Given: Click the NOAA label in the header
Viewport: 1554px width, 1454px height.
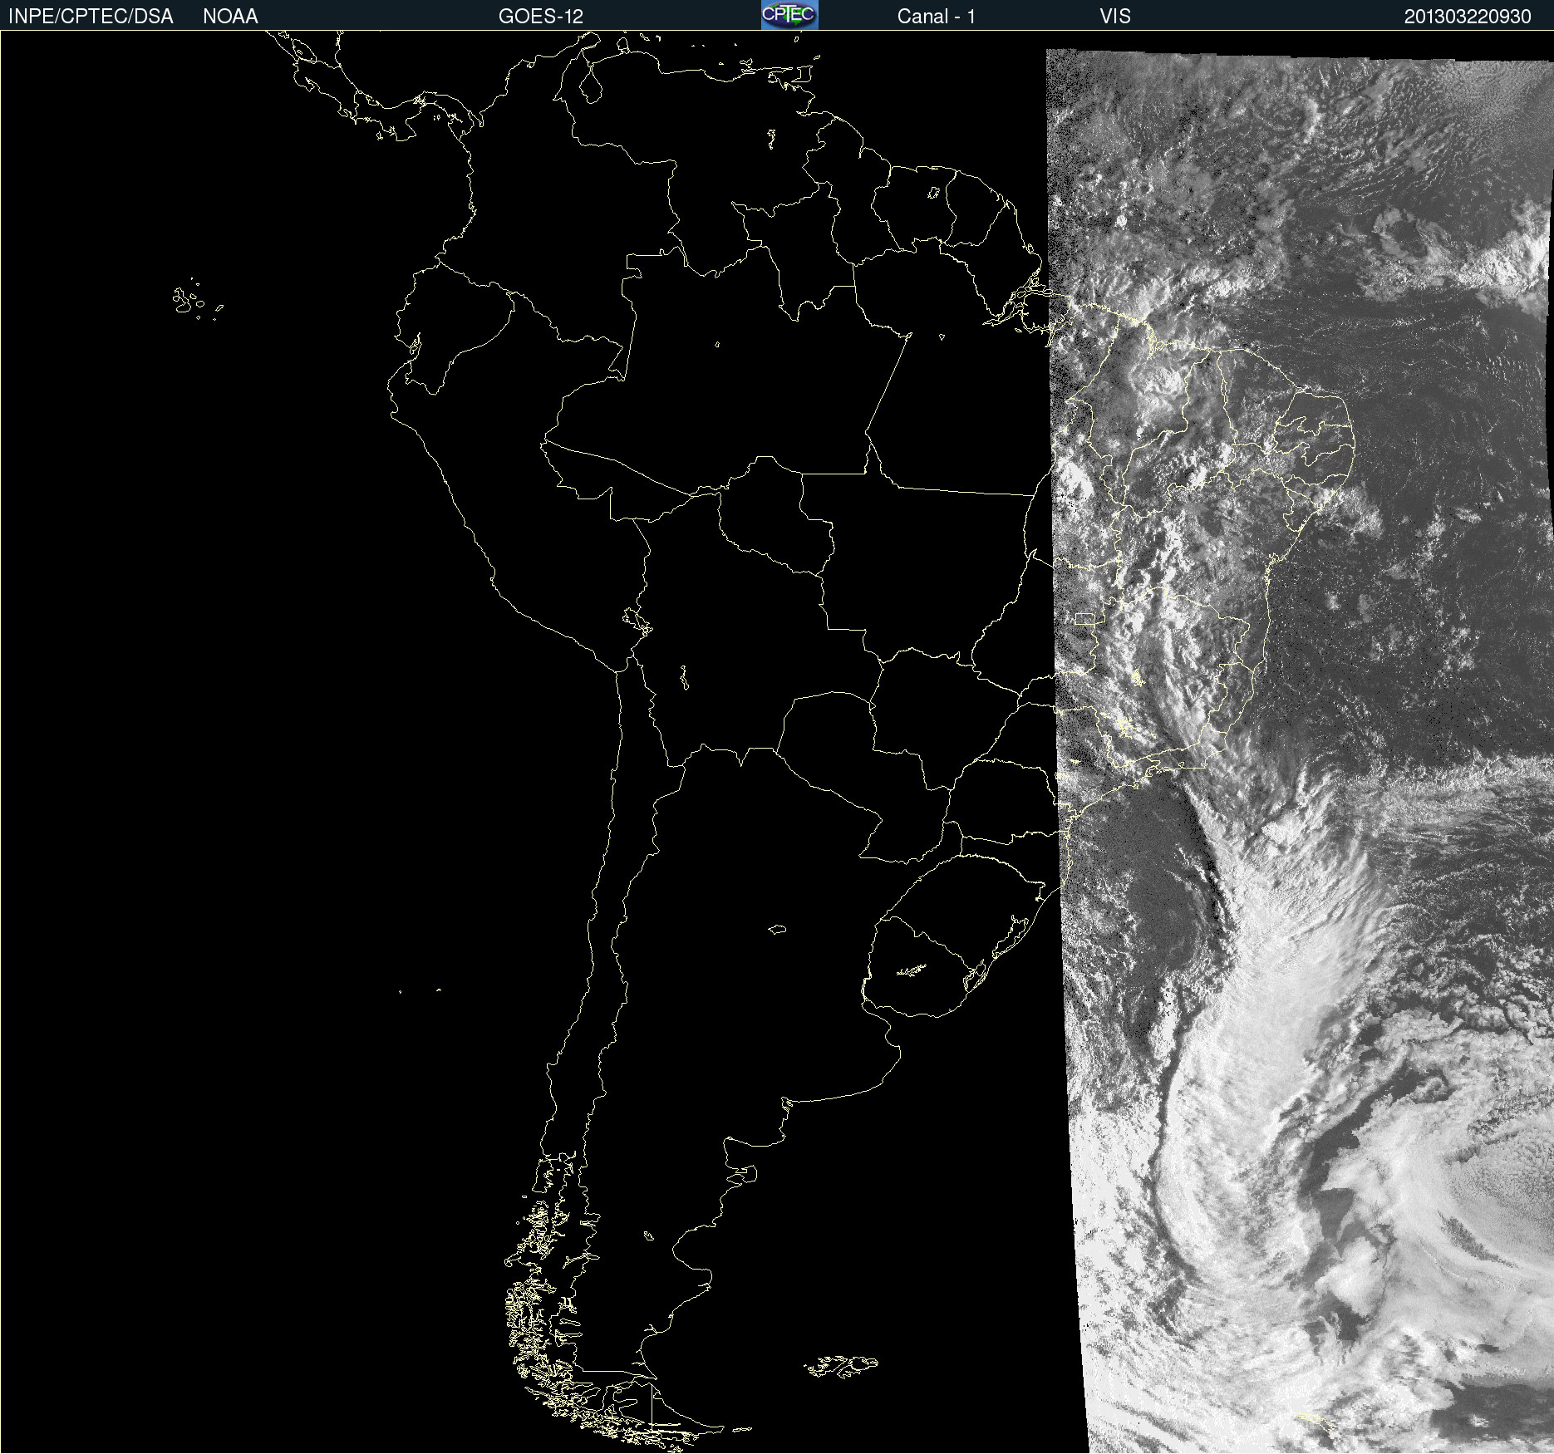Looking at the screenshot, I should point(230,17).
